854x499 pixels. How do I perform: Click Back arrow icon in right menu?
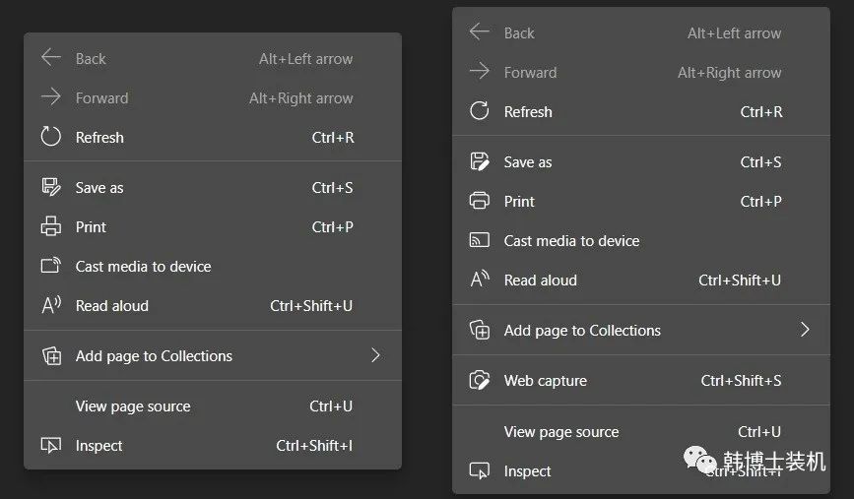480,32
